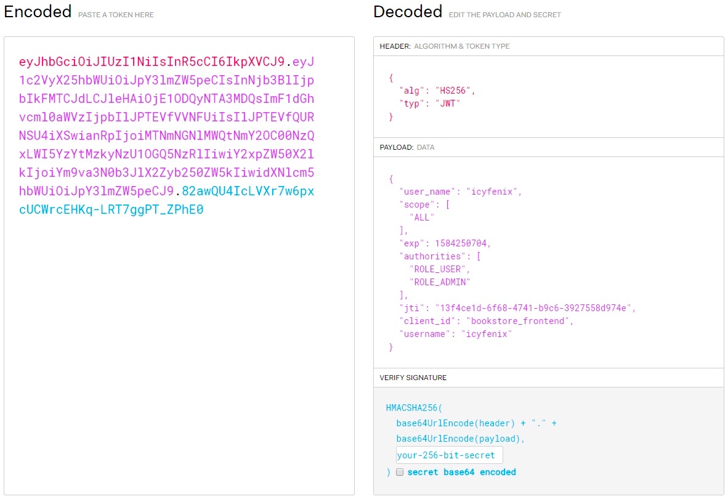Click the red header segment of the encoded token
This screenshot has width=728, height=499.
152,62
